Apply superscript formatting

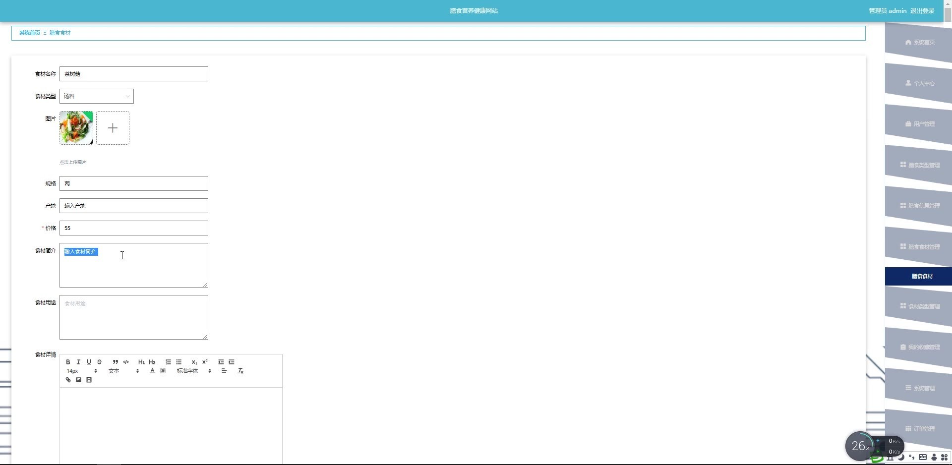(205, 362)
